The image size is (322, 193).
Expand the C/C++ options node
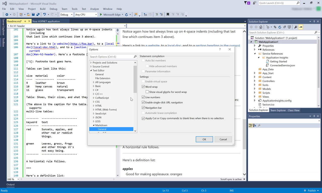pyautogui.click(x=94, y=94)
